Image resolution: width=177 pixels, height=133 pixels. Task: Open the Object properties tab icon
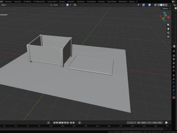(x=174, y=75)
